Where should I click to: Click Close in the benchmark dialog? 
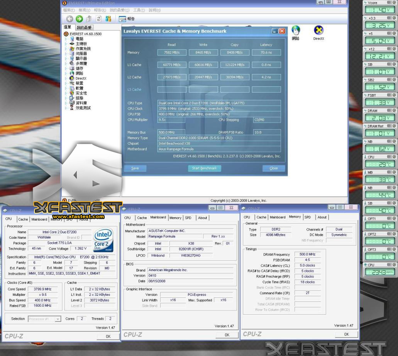[274, 168]
